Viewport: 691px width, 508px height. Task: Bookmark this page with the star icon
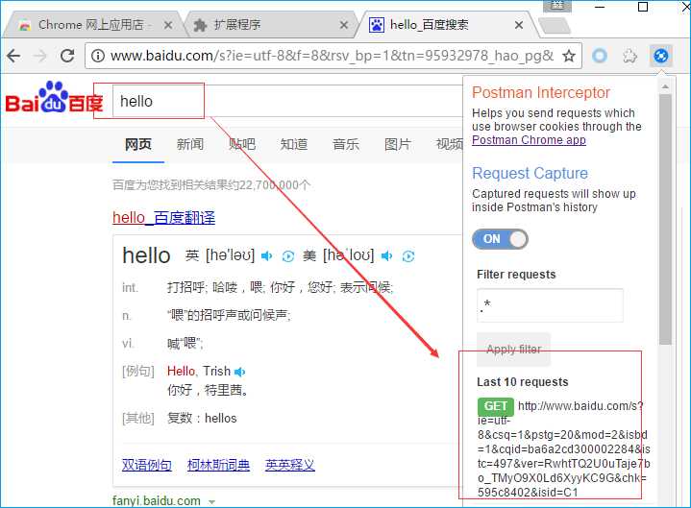click(x=569, y=56)
